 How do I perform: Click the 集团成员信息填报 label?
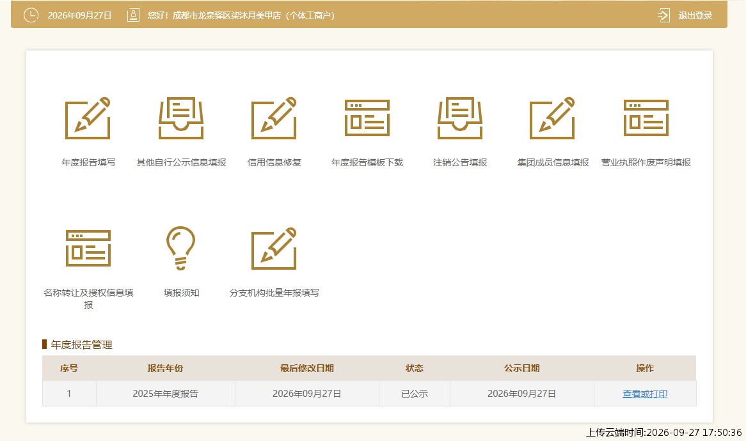coord(553,162)
